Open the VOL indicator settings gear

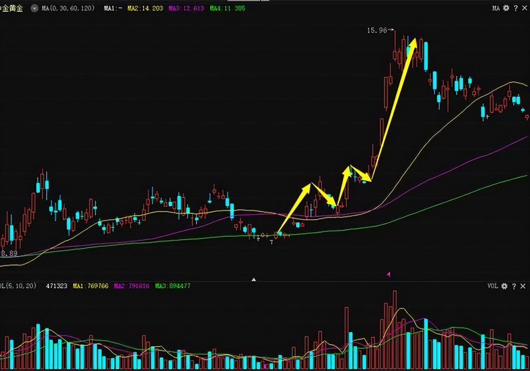point(504,286)
